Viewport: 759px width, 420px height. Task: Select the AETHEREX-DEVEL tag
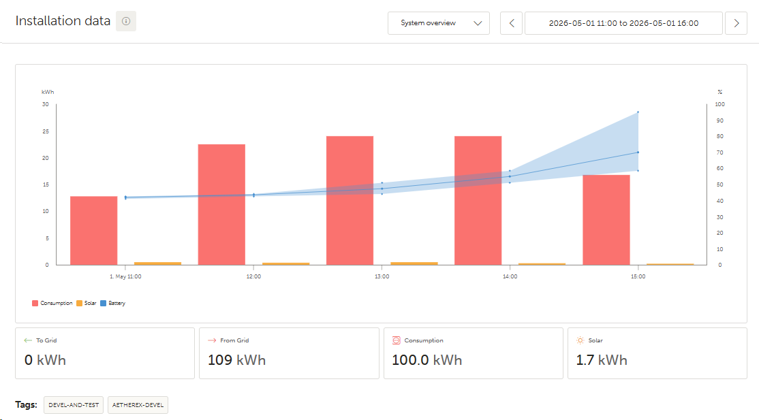click(138, 405)
